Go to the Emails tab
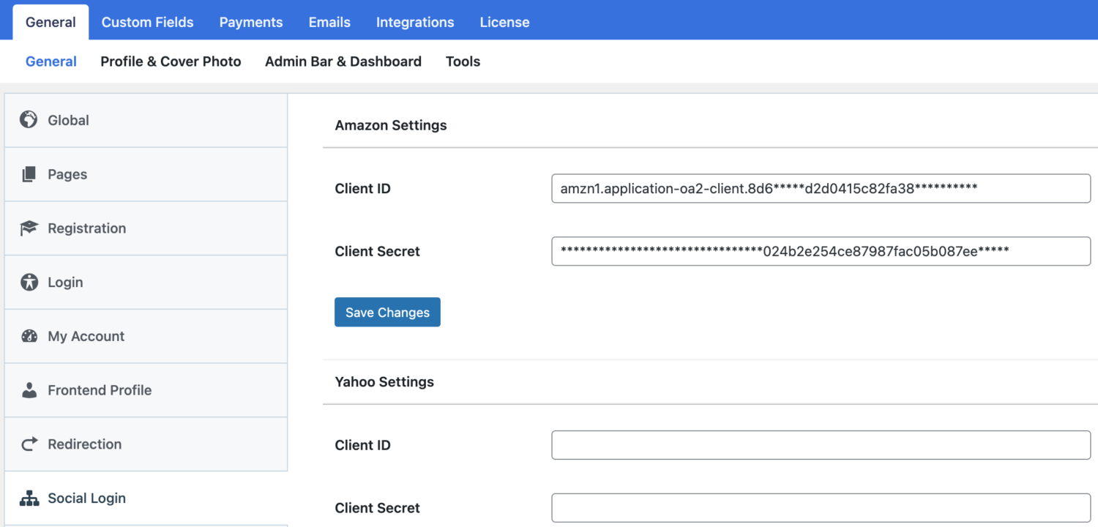The image size is (1098, 527). 329,22
